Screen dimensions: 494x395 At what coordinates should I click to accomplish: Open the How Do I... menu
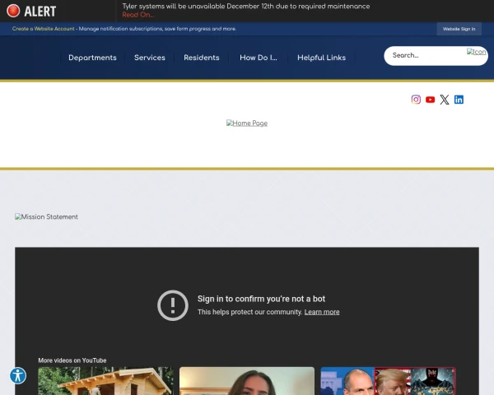(x=259, y=58)
